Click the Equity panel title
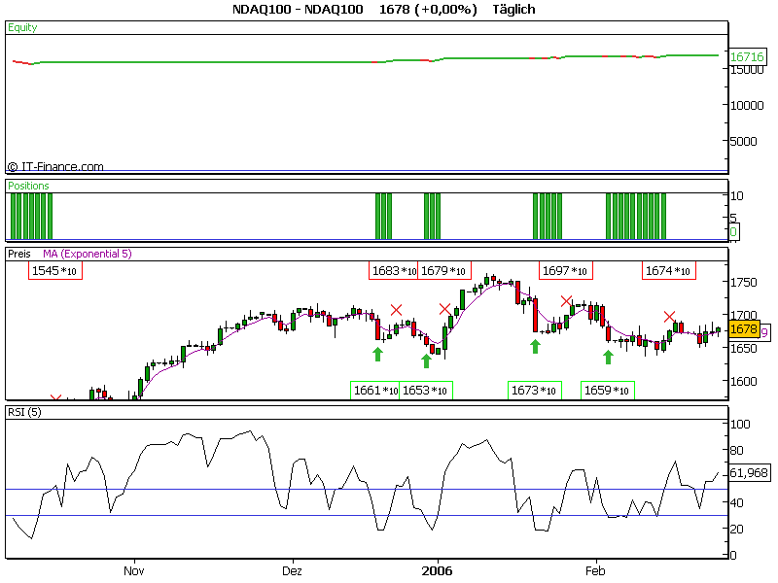778x583 pixels. [22, 27]
